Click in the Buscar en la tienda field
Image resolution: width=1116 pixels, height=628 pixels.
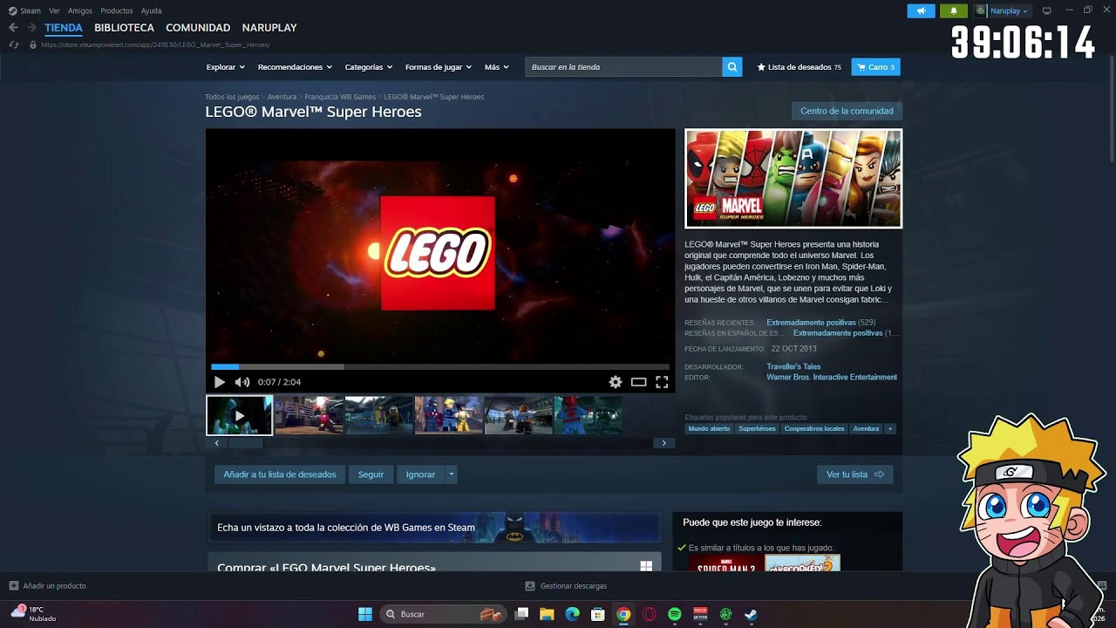point(623,67)
